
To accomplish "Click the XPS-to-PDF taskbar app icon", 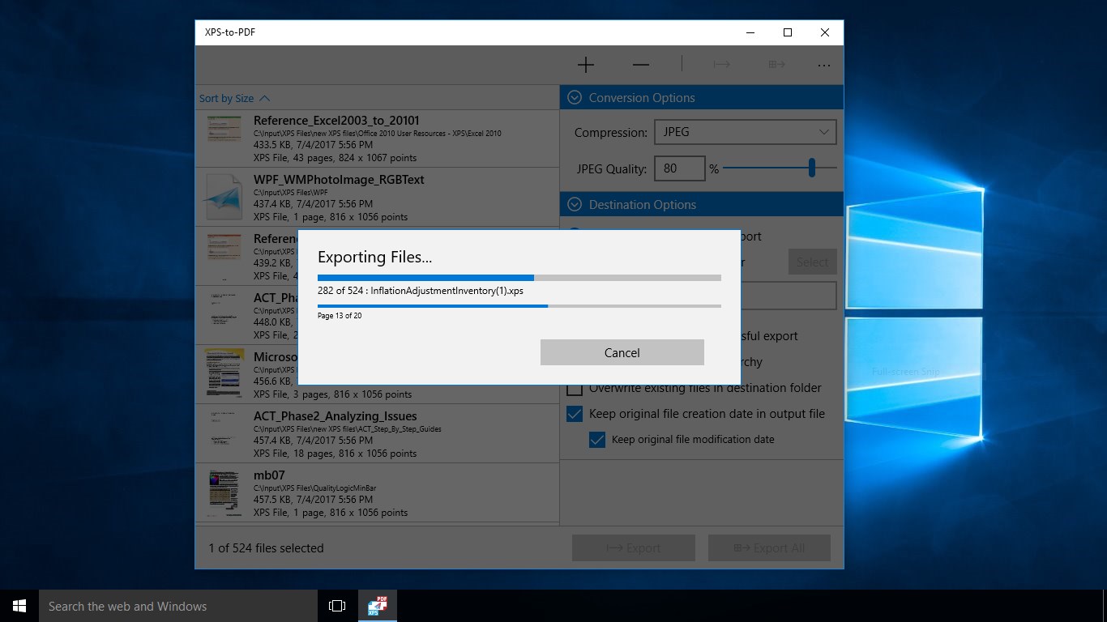I will (x=378, y=606).
